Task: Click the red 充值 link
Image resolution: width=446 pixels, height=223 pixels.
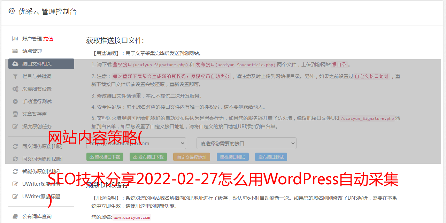Action: pos(48,39)
